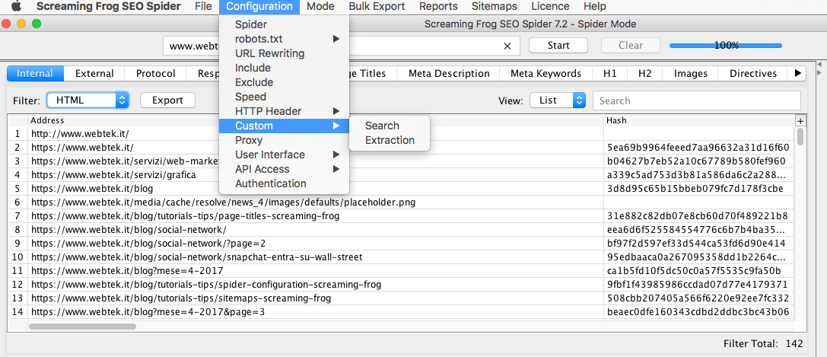Sort by the Hash column header
Screen dimensions: 827x357
[698, 120]
